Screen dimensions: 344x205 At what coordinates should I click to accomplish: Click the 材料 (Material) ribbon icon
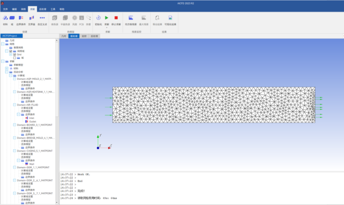point(5,18)
